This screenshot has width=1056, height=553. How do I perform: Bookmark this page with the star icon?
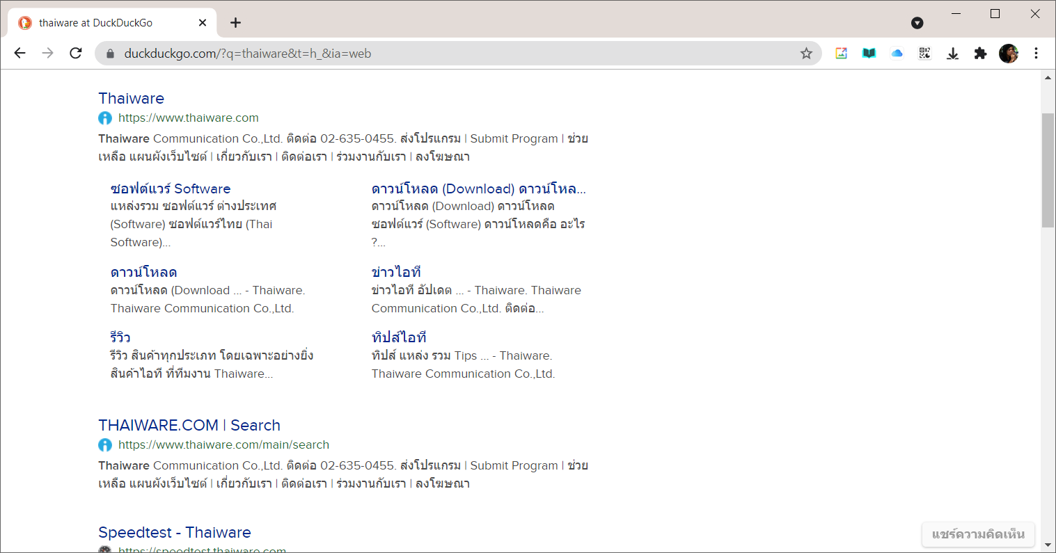click(x=806, y=54)
